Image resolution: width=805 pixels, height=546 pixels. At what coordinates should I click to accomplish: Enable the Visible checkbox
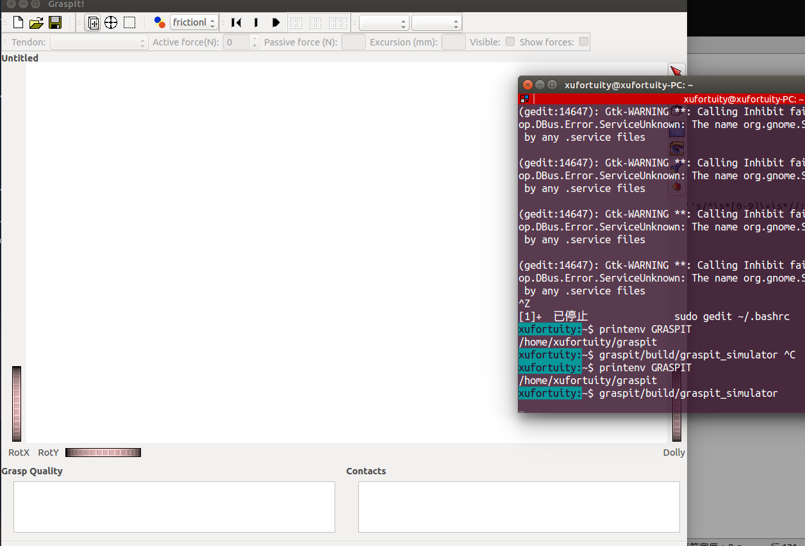pyautogui.click(x=510, y=42)
